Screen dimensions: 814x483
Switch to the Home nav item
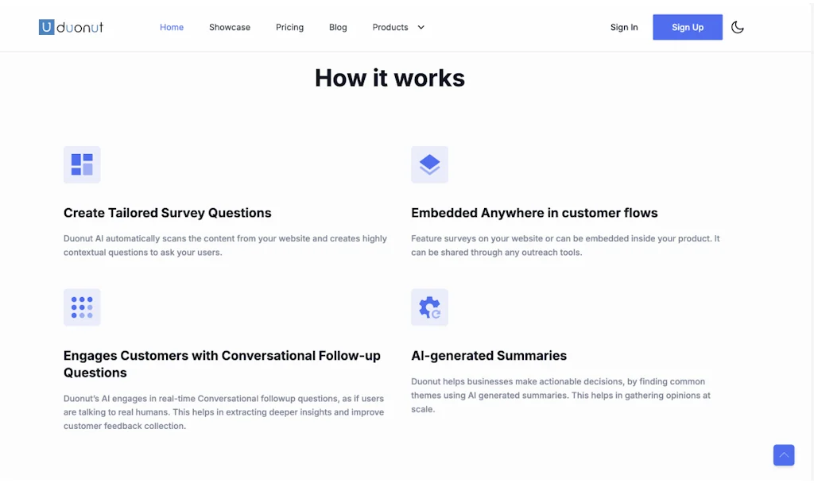171,26
